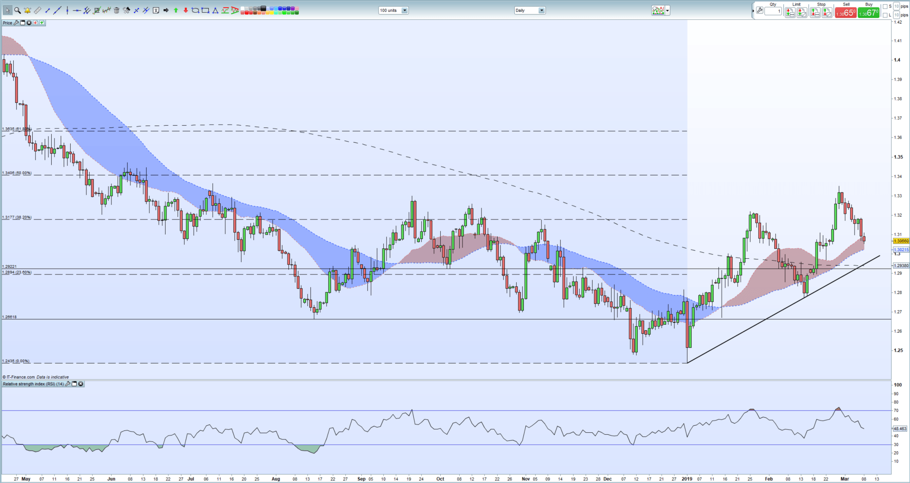The height and width of the screenshot is (483, 910).
Task: Select the horizontal line drawing tool
Action: click(x=77, y=10)
